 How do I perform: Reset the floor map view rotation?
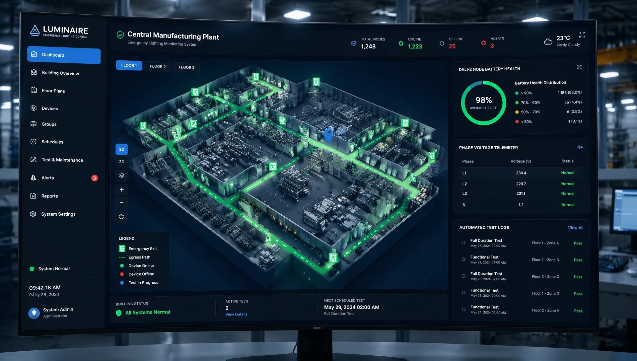pyautogui.click(x=121, y=217)
